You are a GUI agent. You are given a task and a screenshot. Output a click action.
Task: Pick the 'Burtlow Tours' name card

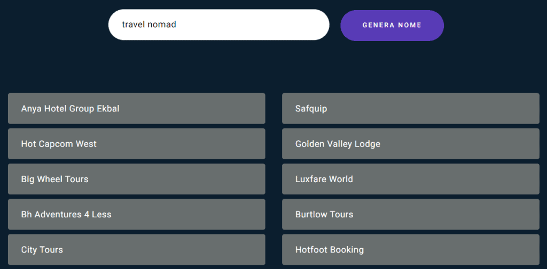tap(410, 214)
